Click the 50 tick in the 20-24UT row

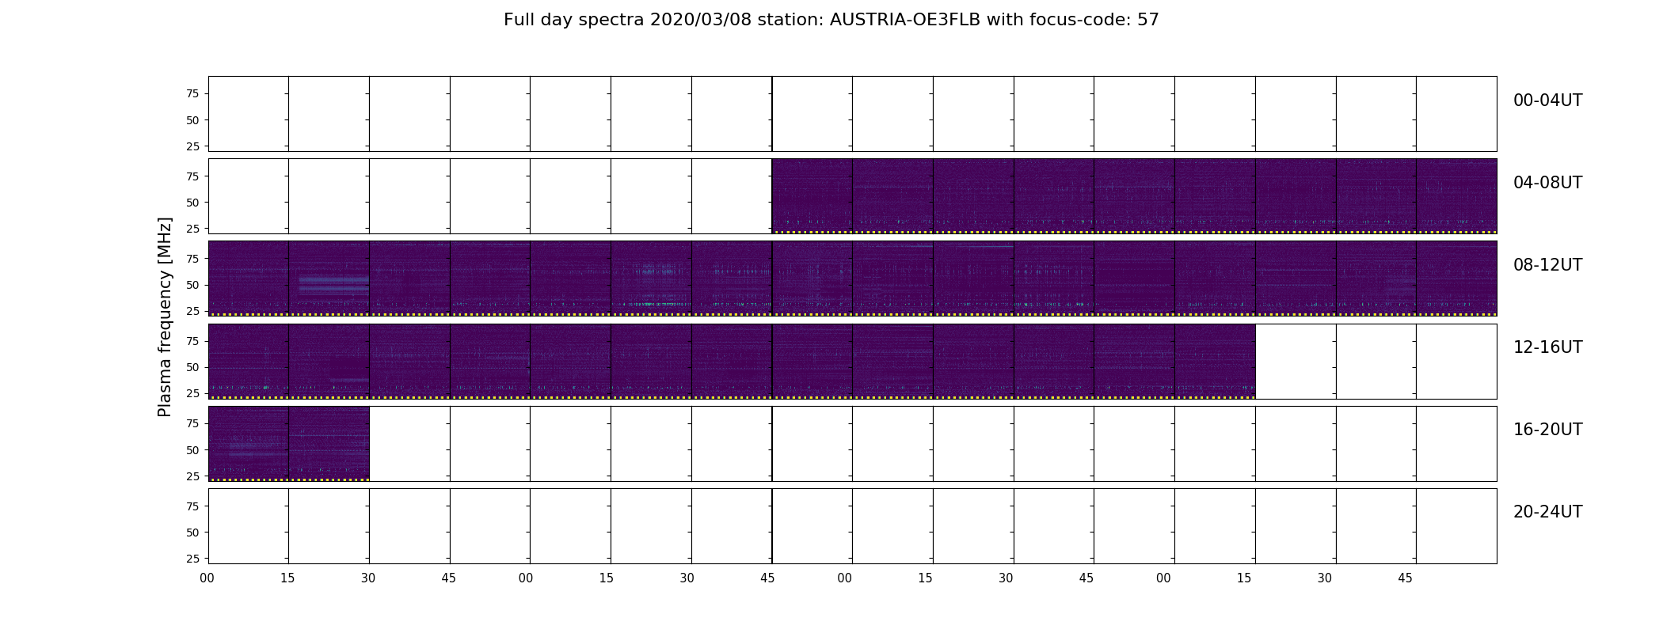(x=192, y=533)
